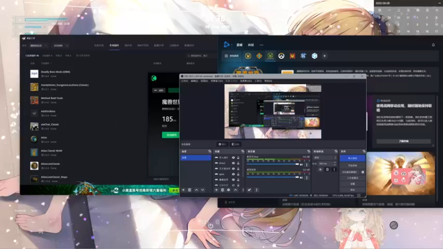Screen dimensions: 443x249
Task: Open game version dropdown in addon manager
Action: point(39,45)
